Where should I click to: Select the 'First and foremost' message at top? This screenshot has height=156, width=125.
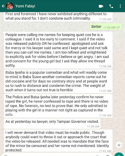pyautogui.click(x=58, y=17)
